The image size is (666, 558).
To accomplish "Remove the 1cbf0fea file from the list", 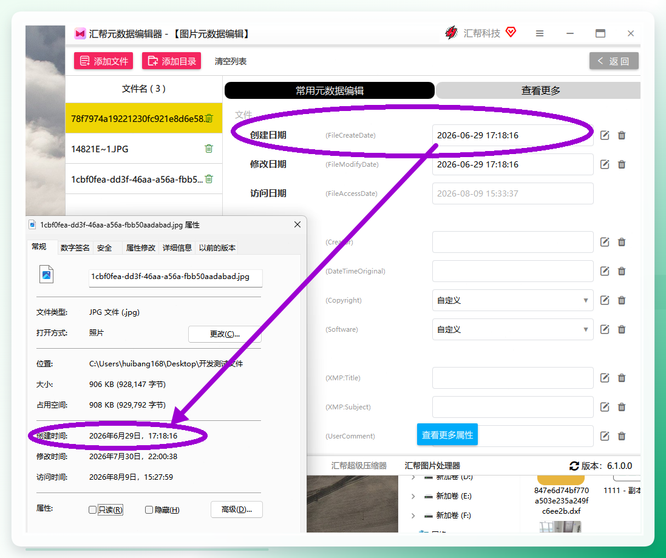I will tap(209, 179).
